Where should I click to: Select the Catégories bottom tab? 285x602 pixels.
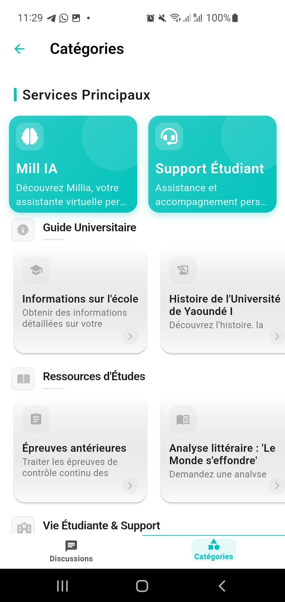(214, 549)
